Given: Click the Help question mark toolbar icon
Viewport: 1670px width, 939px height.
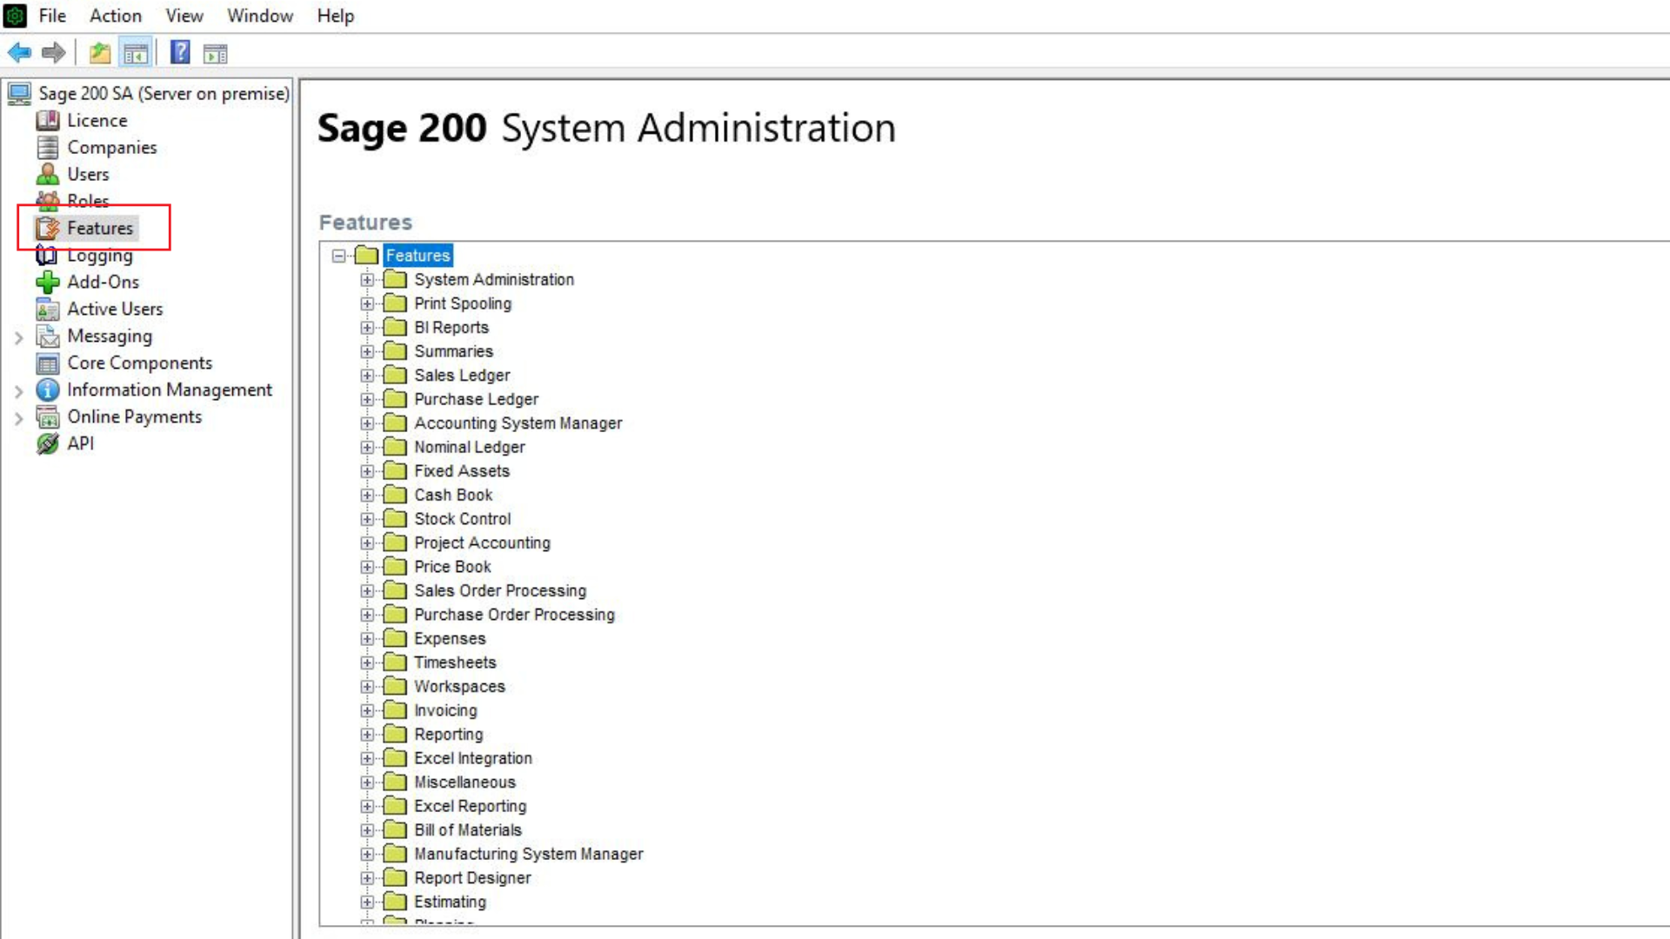Looking at the screenshot, I should (x=179, y=52).
